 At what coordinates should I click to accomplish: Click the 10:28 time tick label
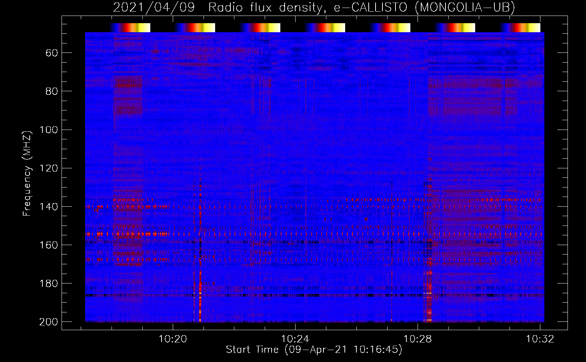[418, 339]
